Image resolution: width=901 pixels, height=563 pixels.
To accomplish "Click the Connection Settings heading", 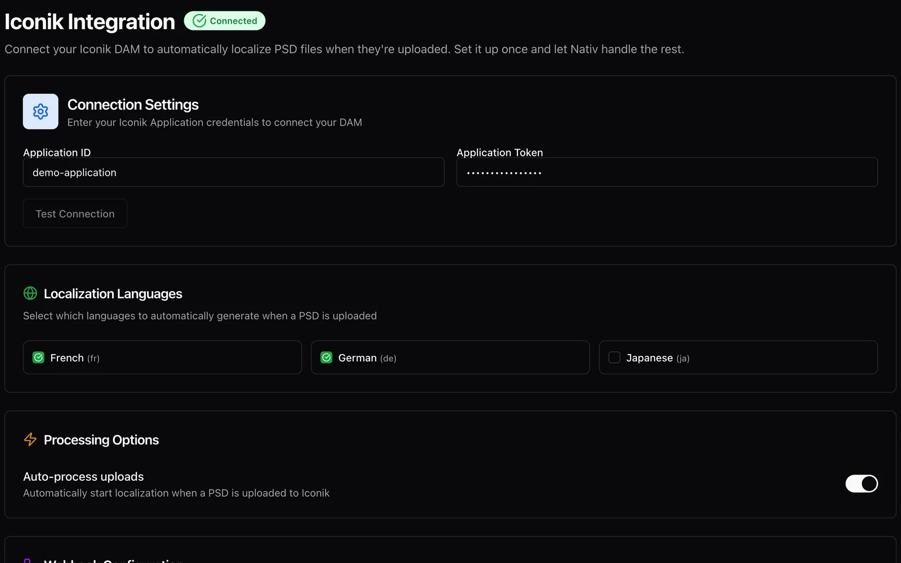I will pyautogui.click(x=133, y=105).
